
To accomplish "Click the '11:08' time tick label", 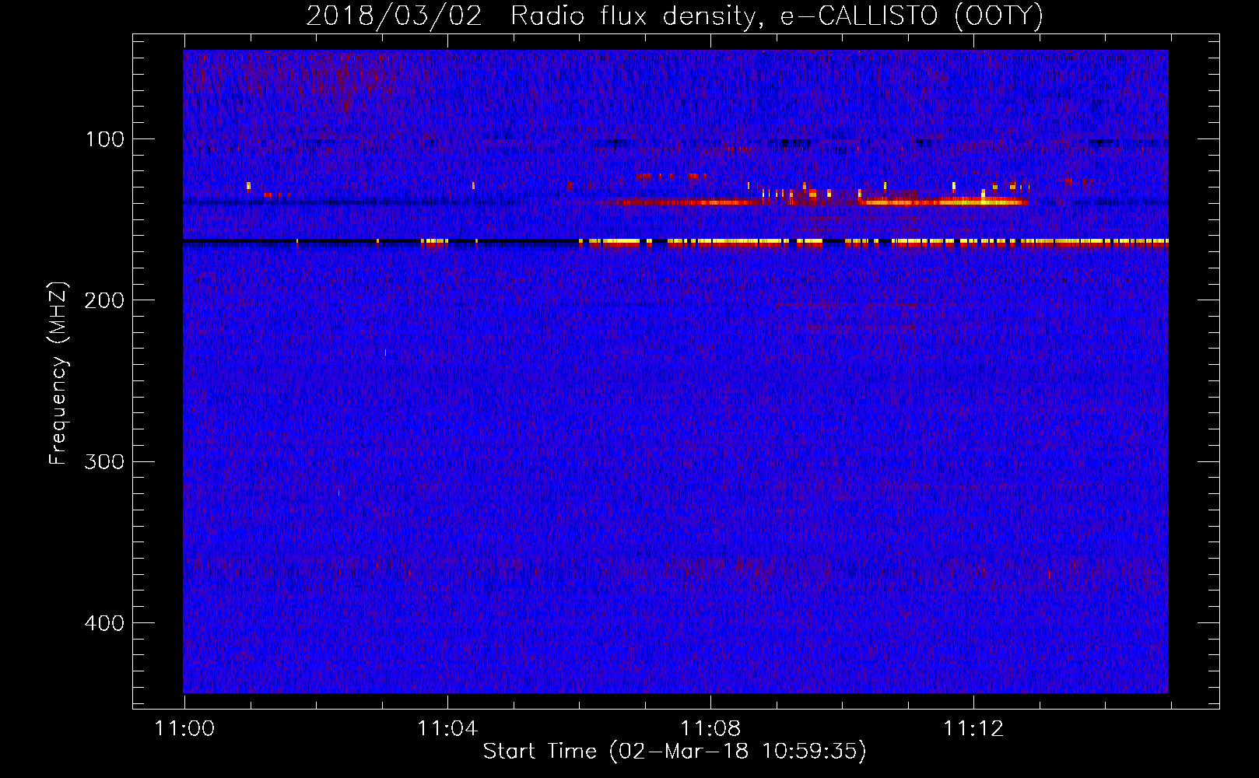I will (x=710, y=729).
